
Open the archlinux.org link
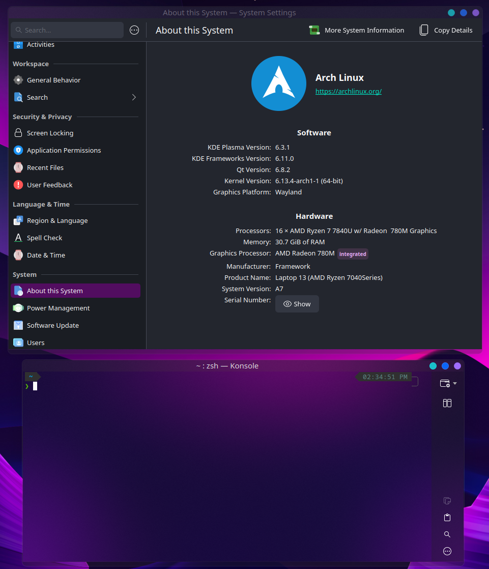[x=348, y=92]
